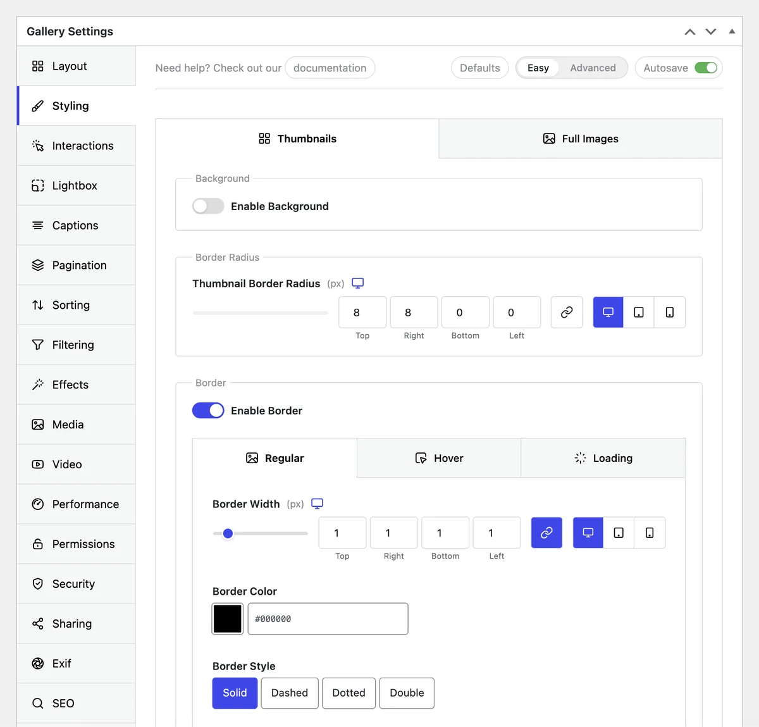
Task: Select mobile device for border width
Action: click(x=650, y=533)
